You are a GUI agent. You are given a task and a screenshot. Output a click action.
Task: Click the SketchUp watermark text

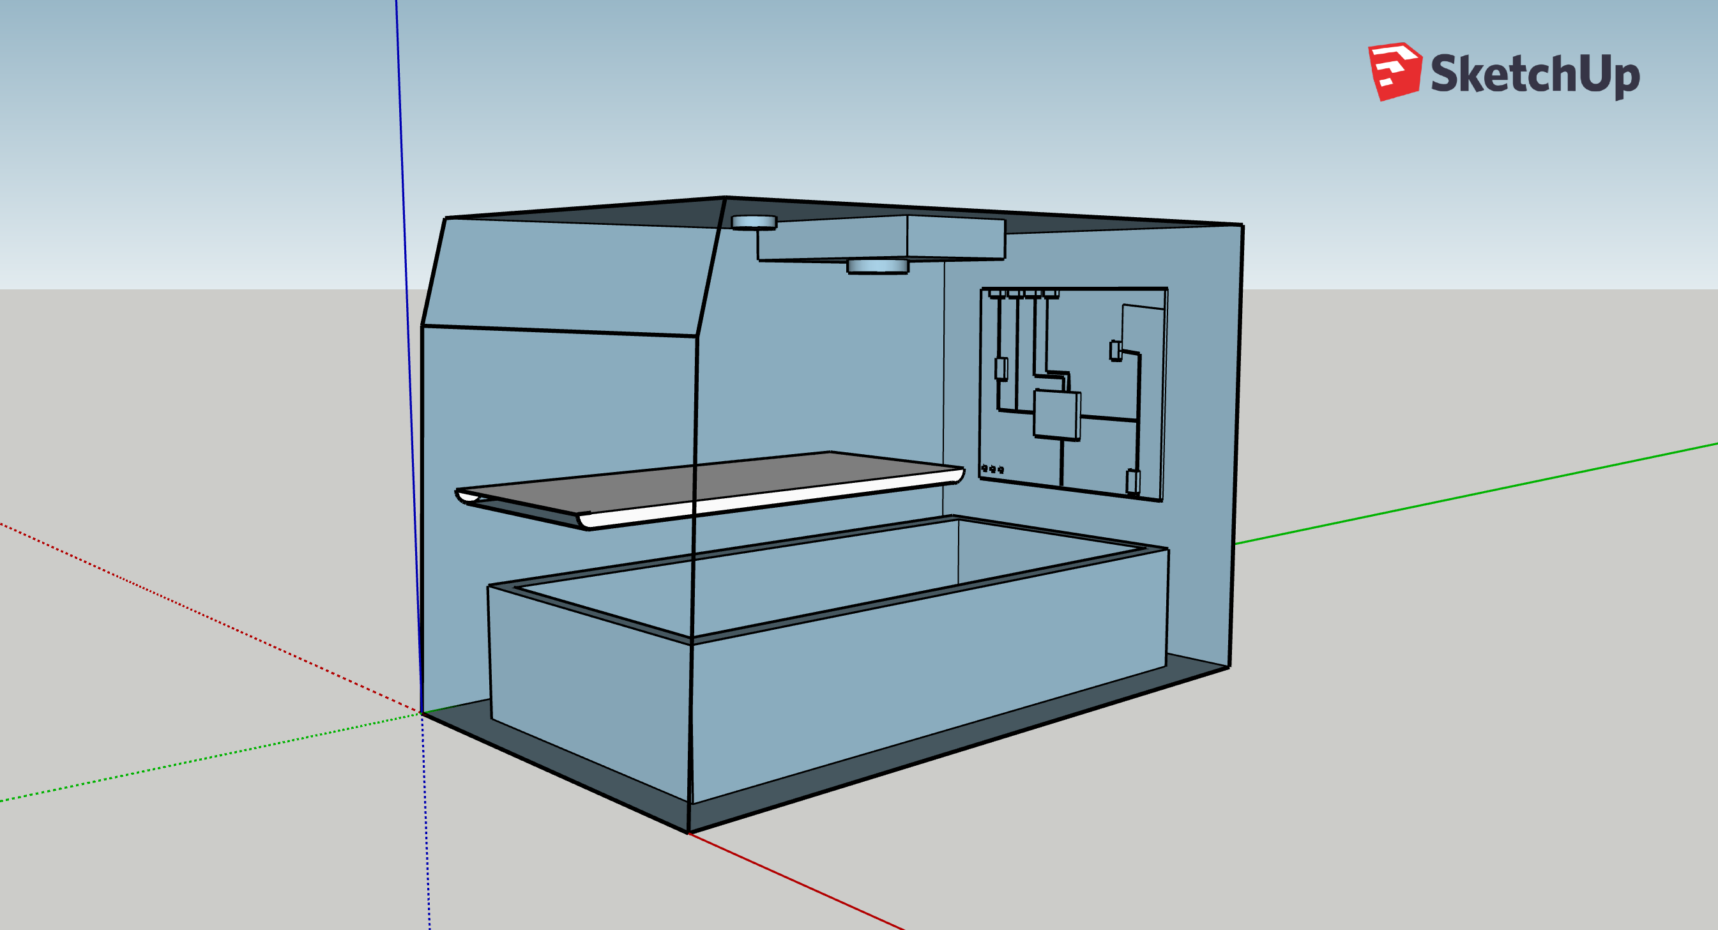[1535, 75]
